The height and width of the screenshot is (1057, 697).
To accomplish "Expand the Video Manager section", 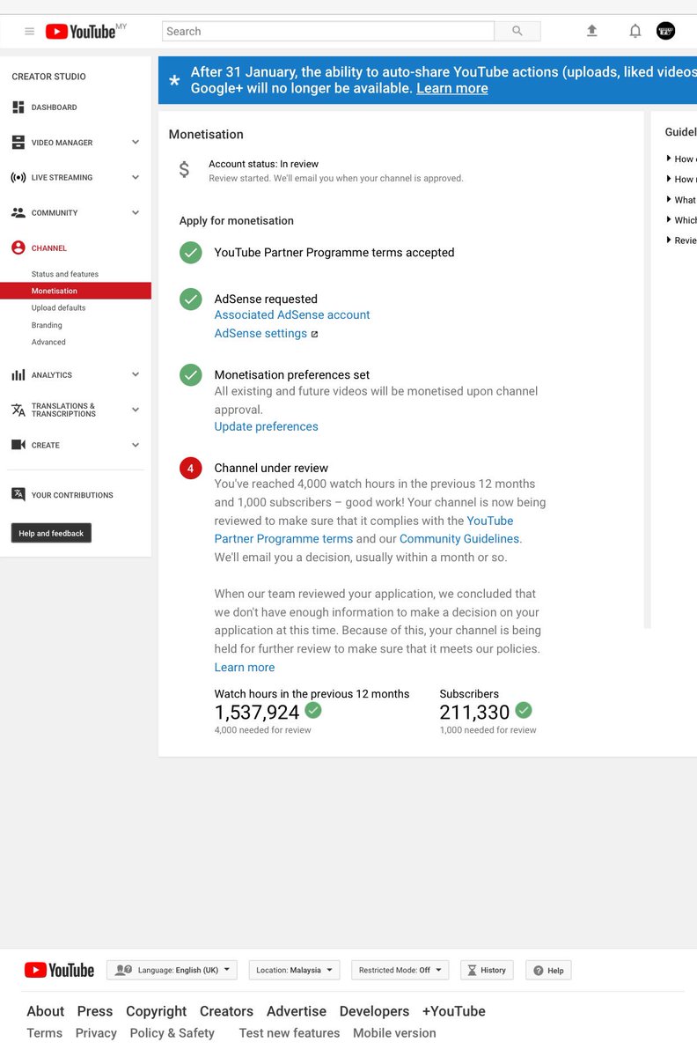I will 136,143.
